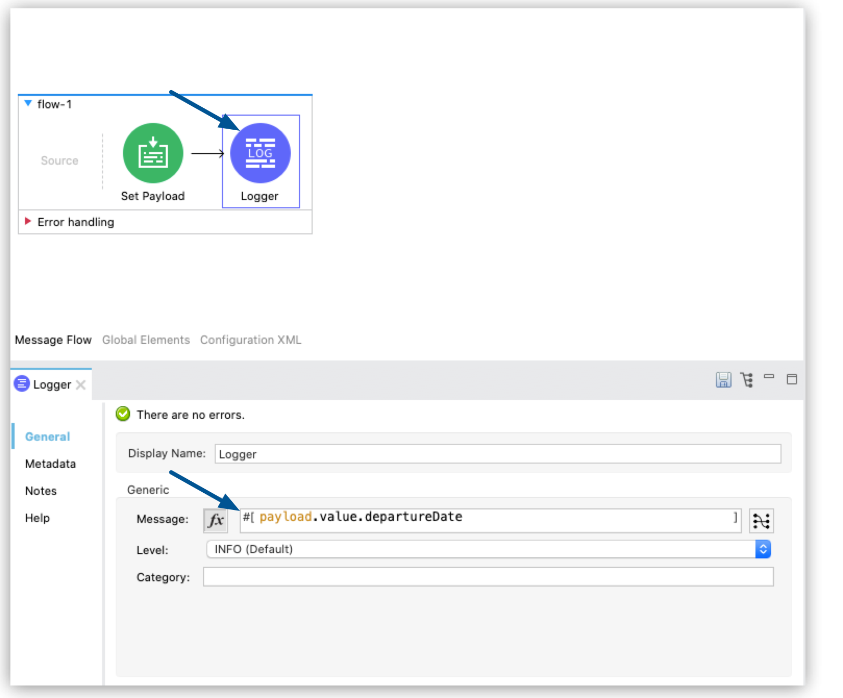Select Metadata in the left sidebar
This screenshot has width=843, height=698.
pyautogui.click(x=50, y=463)
